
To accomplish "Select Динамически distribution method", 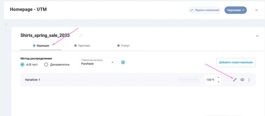I will 46,65.
